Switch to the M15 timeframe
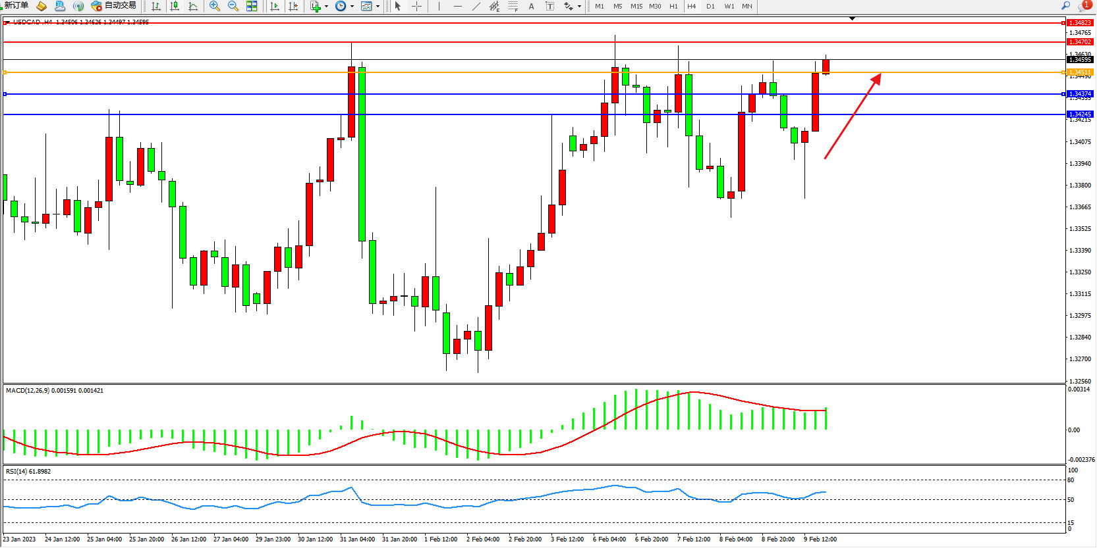 tap(636, 7)
